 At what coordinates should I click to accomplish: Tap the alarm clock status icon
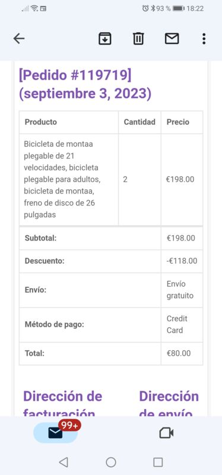(145, 8)
